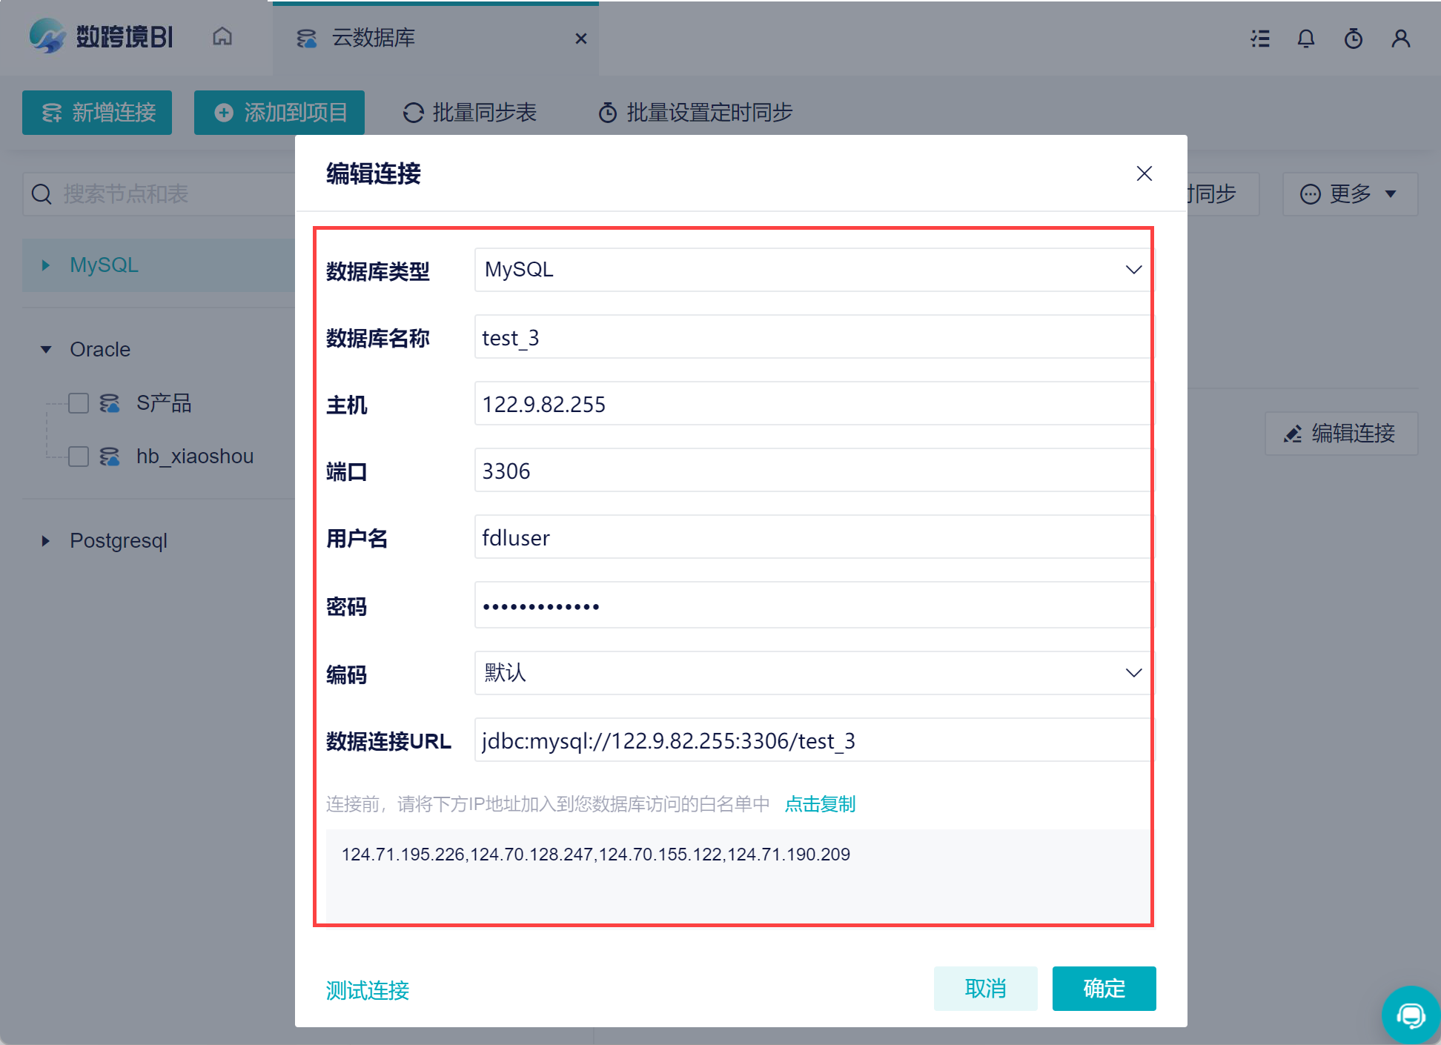
Task: Collapse the Oracle tree node
Action: coord(46,349)
